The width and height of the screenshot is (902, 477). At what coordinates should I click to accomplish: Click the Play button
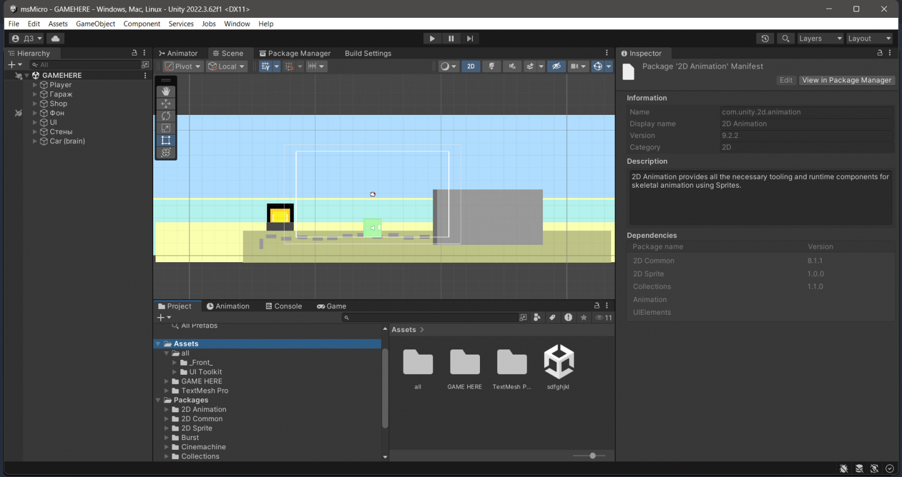tap(432, 39)
